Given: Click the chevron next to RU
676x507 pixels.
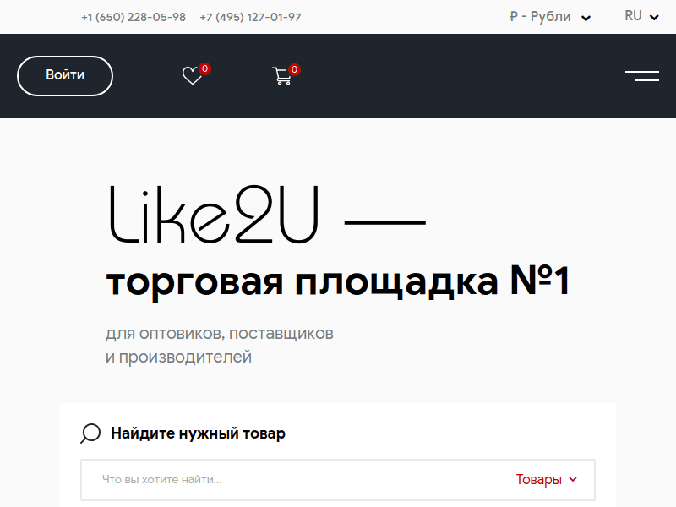Looking at the screenshot, I should coord(656,17).
